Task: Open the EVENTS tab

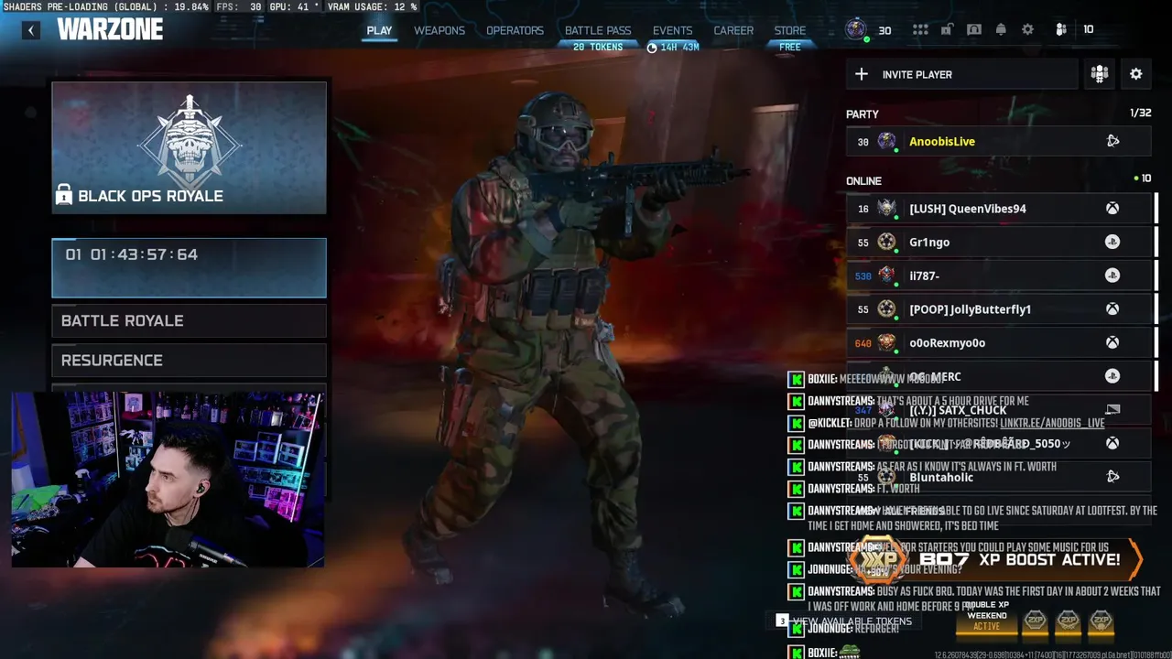Action: pos(673,30)
